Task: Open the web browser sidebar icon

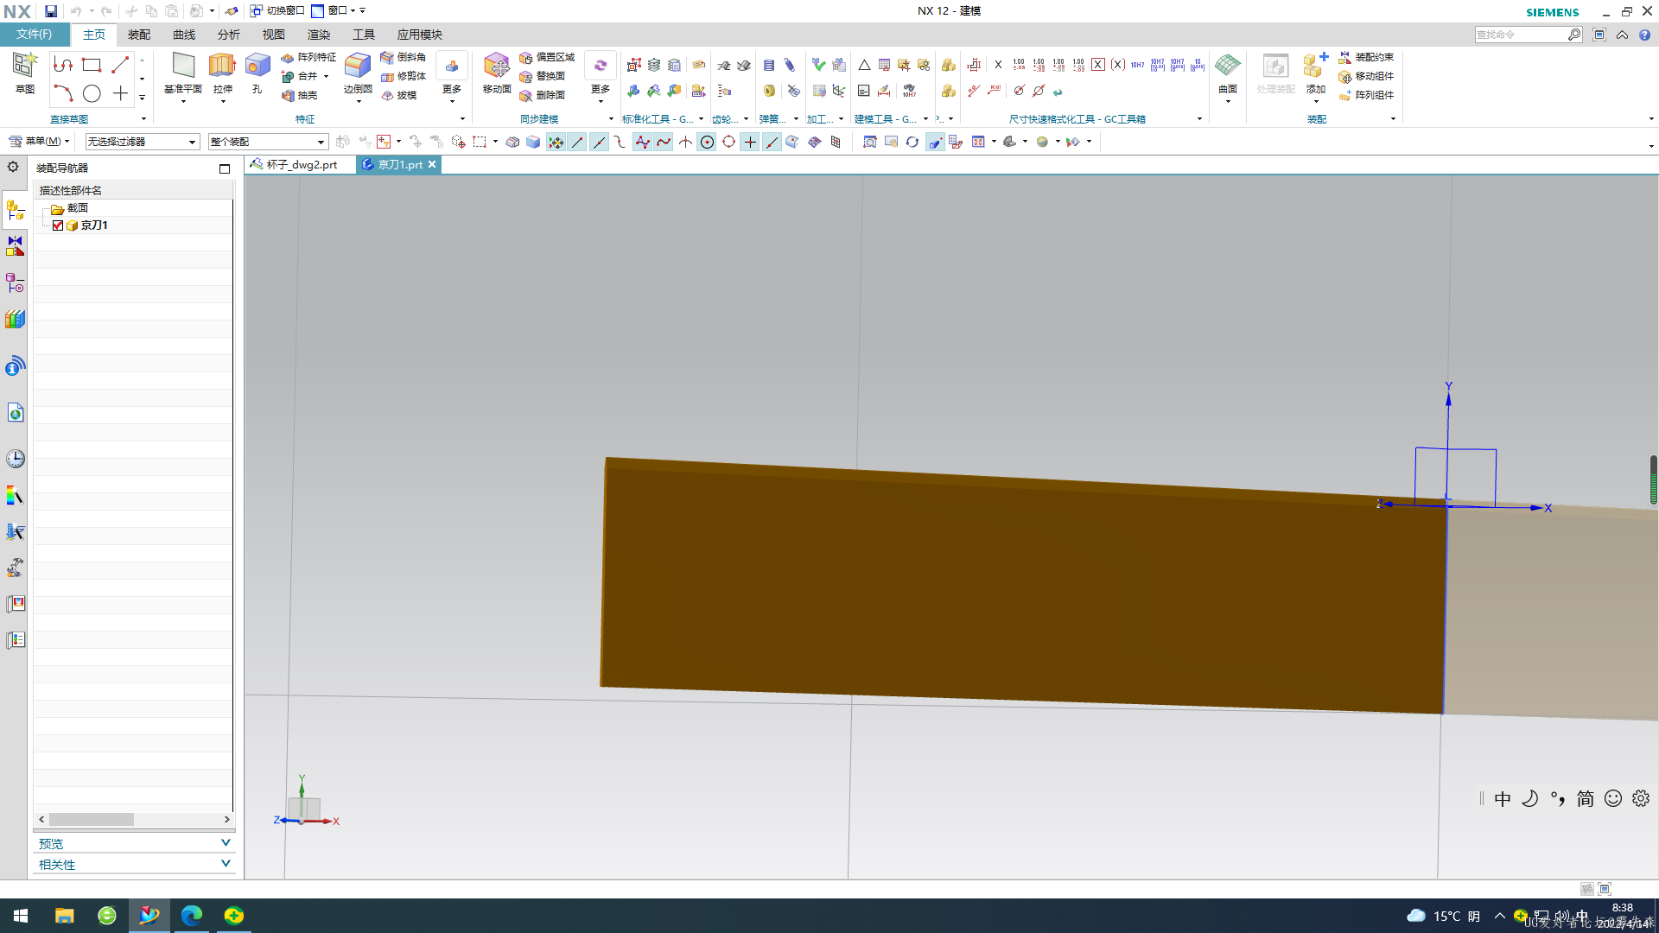Action: tap(15, 413)
